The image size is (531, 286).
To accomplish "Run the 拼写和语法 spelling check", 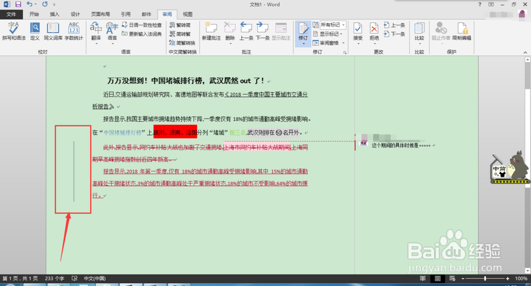I will click(14, 31).
